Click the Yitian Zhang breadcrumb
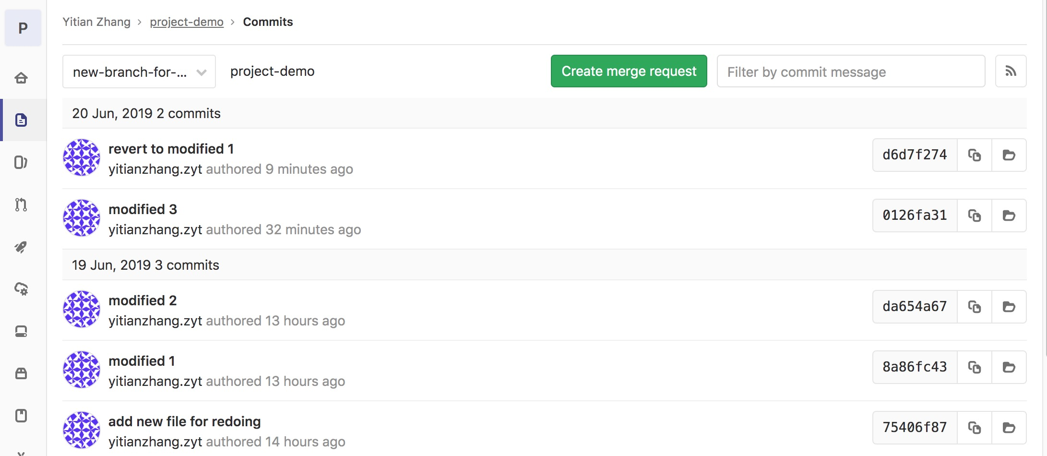The height and width of the screenshot is (456, 1047). (96, 22)
